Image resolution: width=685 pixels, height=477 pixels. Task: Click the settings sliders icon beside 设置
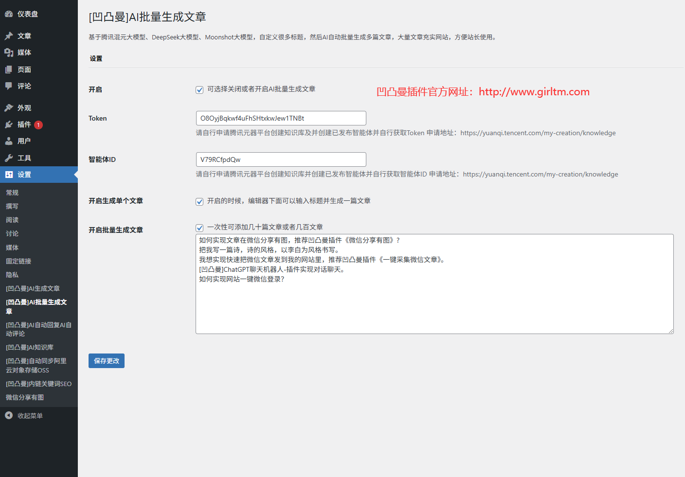tap(9, 175)
